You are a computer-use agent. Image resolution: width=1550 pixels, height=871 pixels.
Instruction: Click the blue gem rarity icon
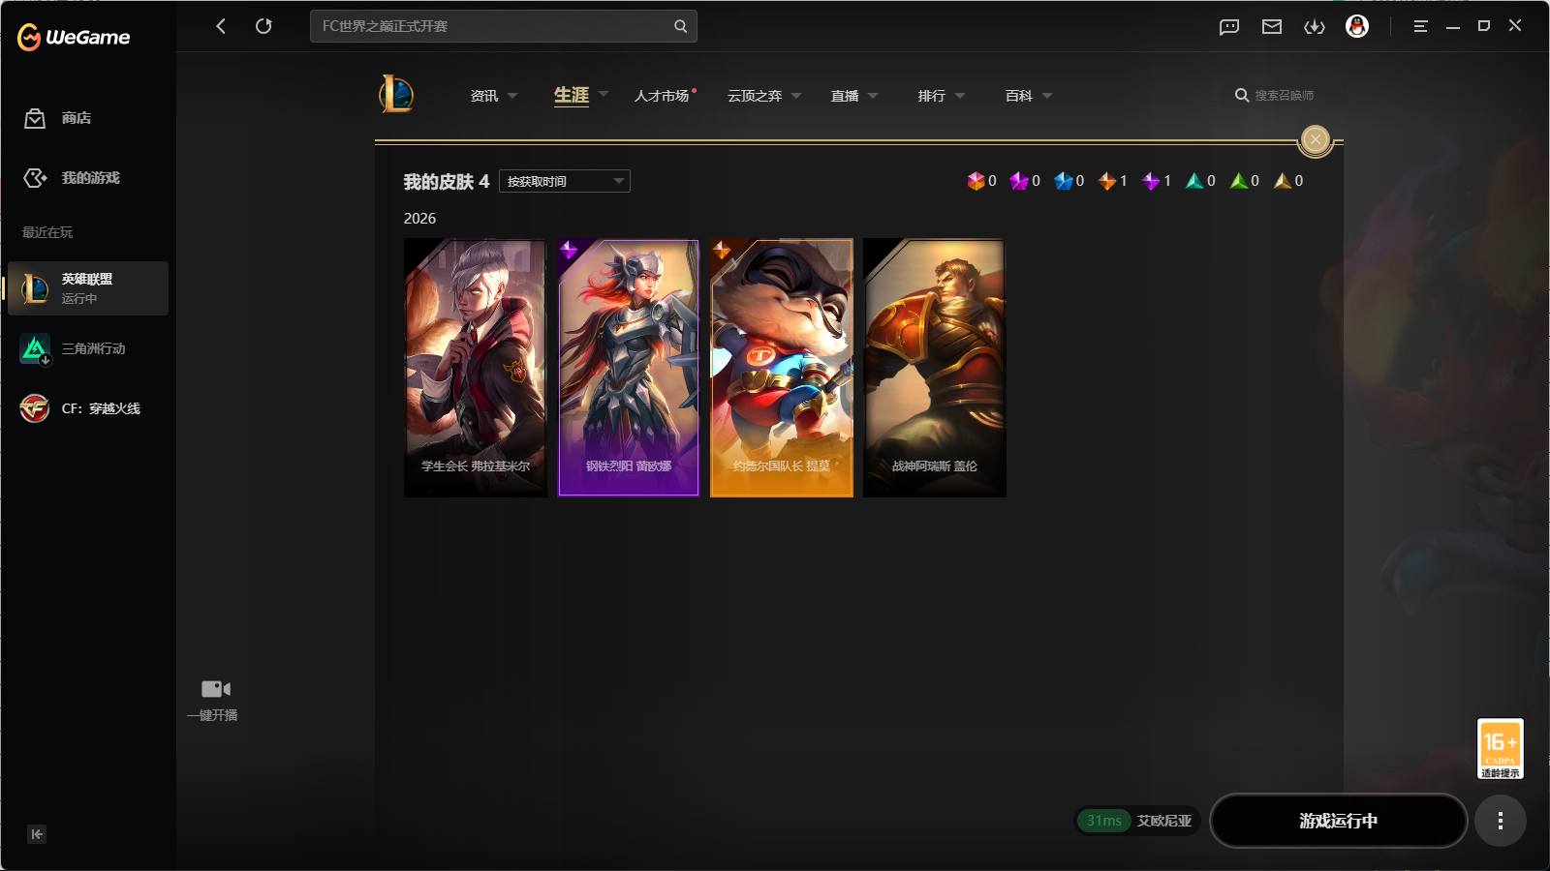click(x=1064, y=181)
